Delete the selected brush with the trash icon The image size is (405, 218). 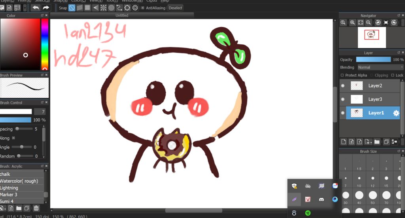point(36,208)
